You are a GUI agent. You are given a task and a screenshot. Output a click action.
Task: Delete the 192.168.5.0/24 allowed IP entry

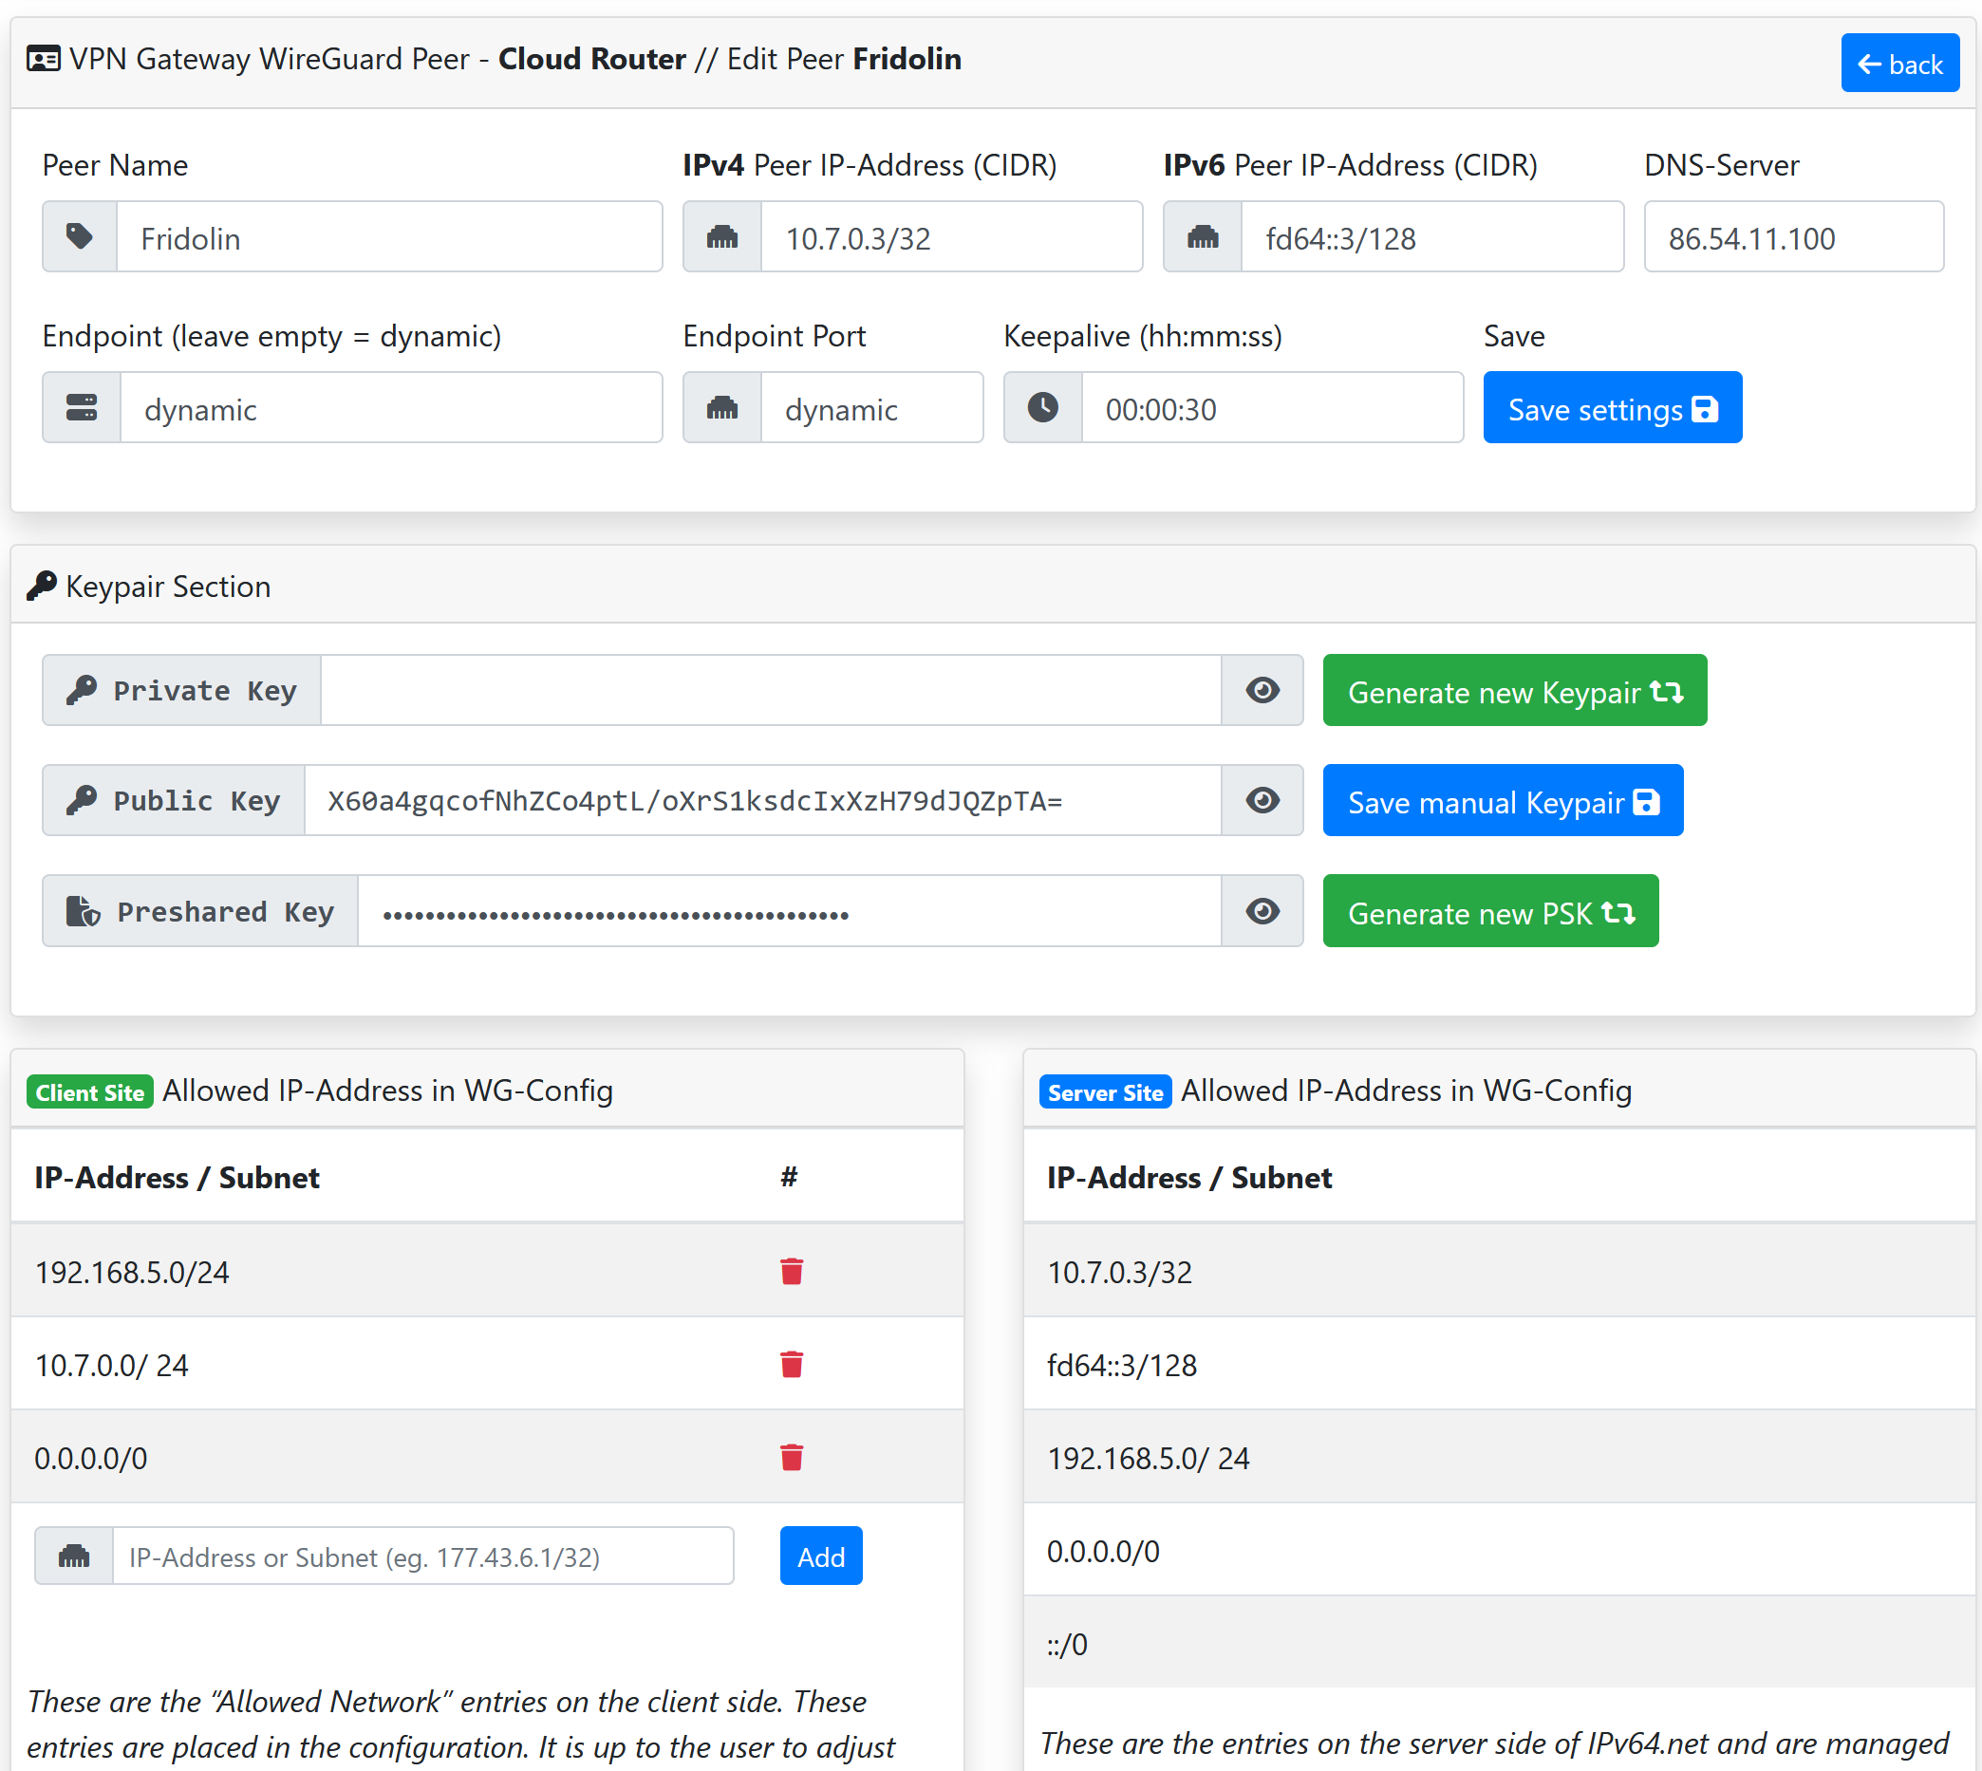791,1271
